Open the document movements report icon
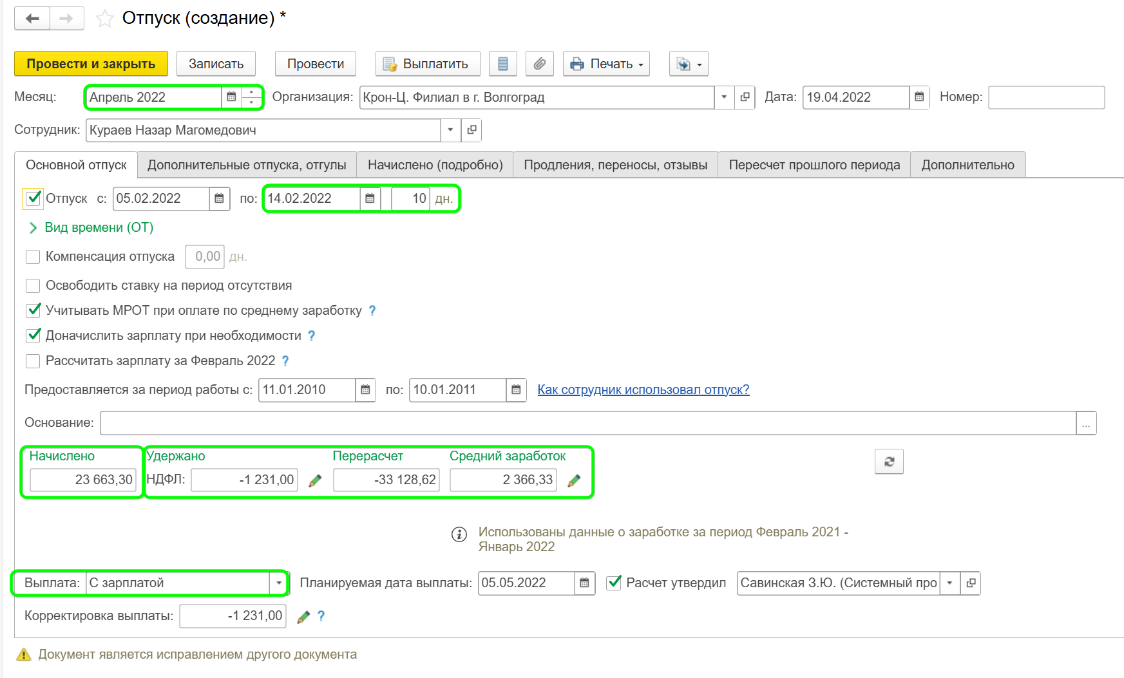The width and height of the screenshot is (1124, 678). (503, 64)
